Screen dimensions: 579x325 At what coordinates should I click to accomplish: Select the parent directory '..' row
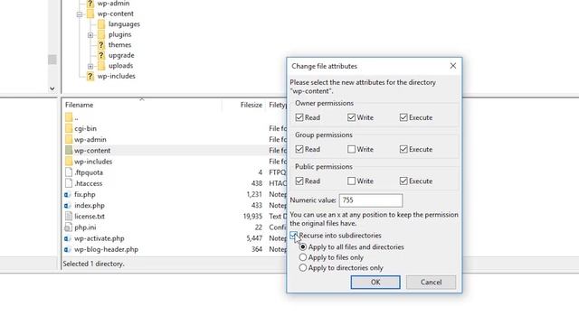(x=175, y=117)
